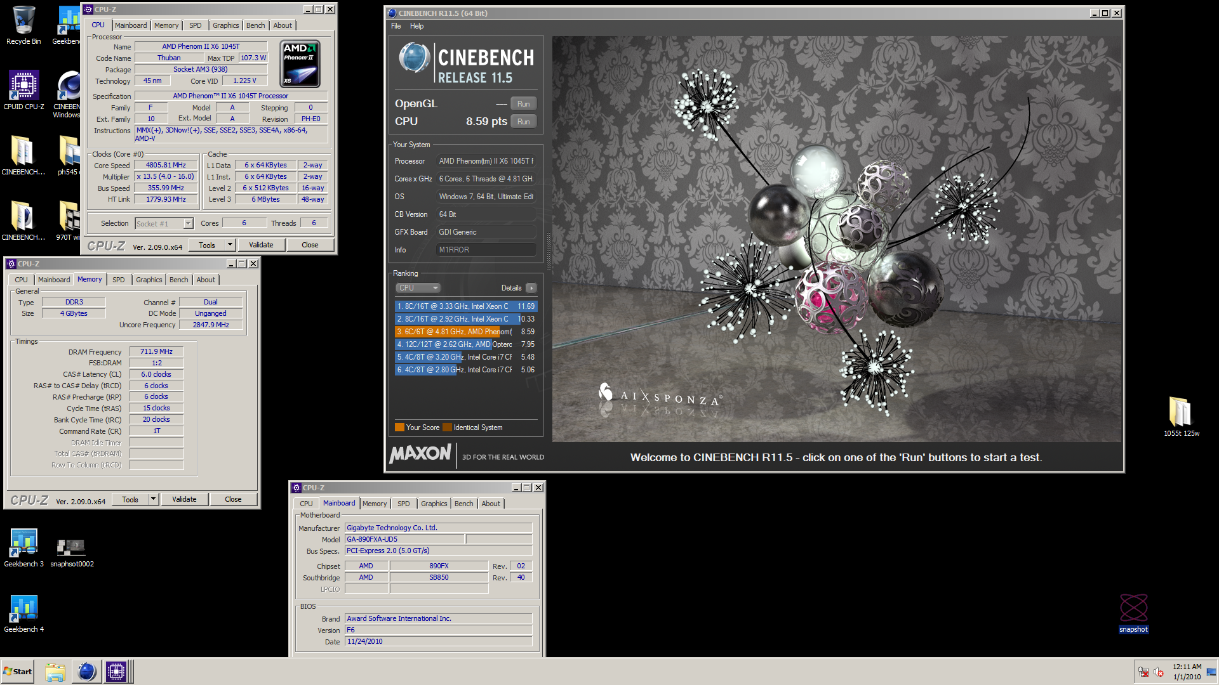Click the Cinebench title bar app icon
The height and width of the screenshot is (685, 1219).
[392, 13]
